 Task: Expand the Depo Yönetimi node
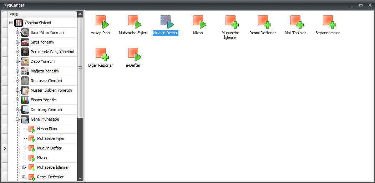point(17,61)
